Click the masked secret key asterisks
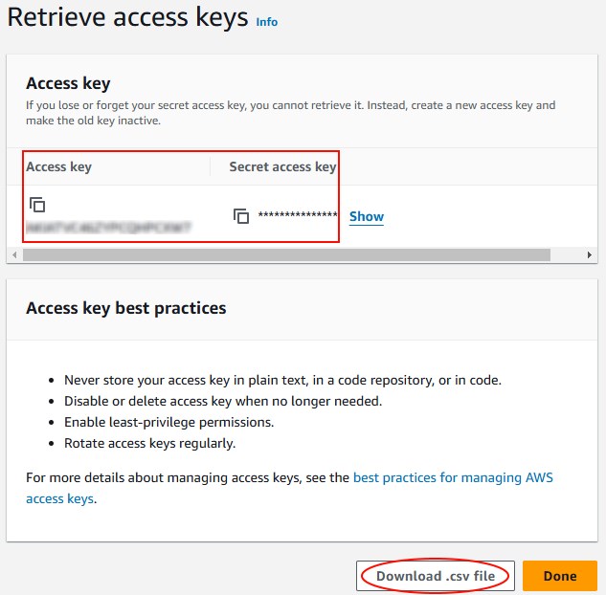This screenshot has height=595, width=606. click(x=298, y=215)
